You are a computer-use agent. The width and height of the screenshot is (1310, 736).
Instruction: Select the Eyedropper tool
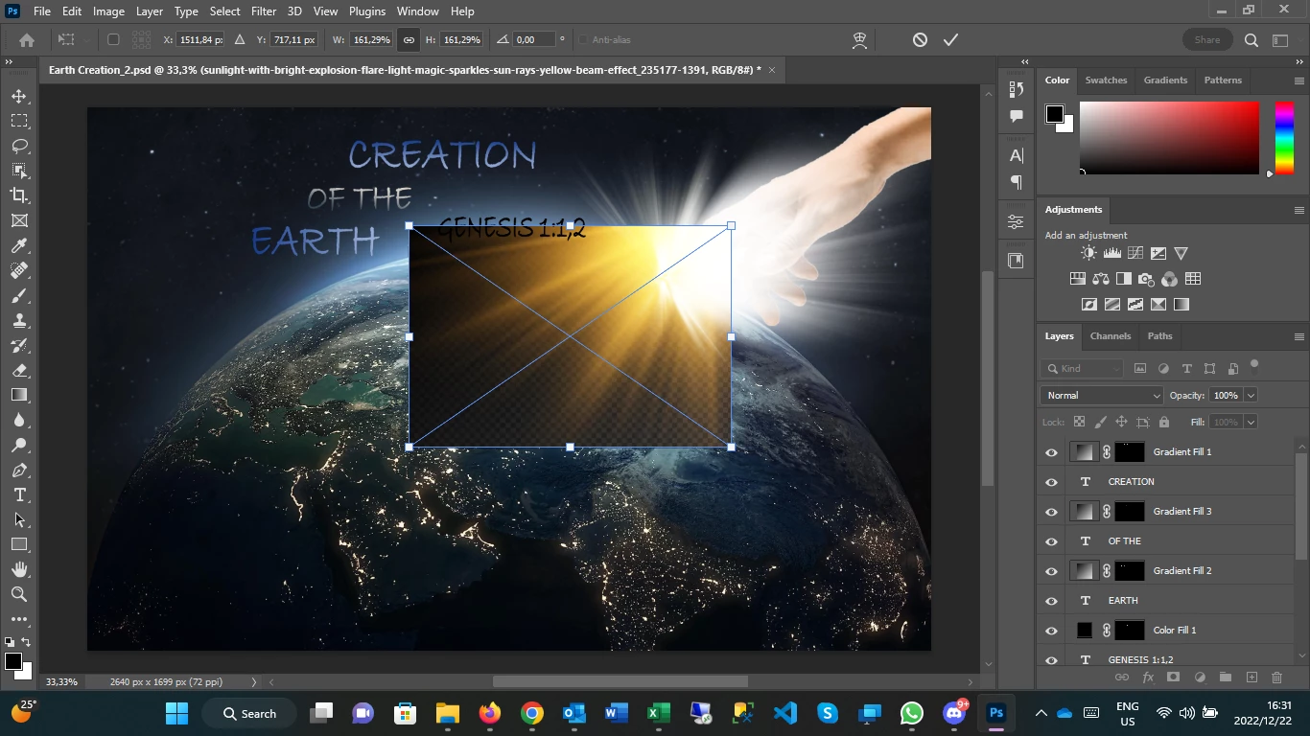(x=19, y=245)
